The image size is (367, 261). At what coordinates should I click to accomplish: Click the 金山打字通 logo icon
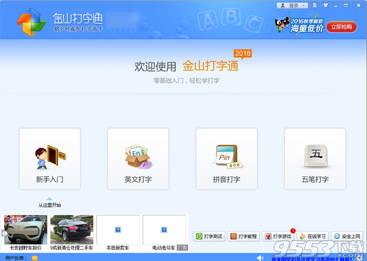pyautogui.click(x=31, y=22)
